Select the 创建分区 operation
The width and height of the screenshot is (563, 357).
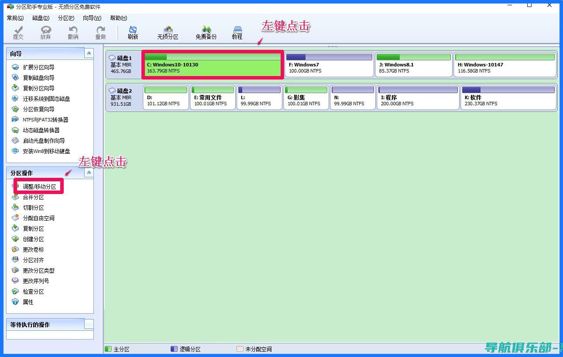28,239
